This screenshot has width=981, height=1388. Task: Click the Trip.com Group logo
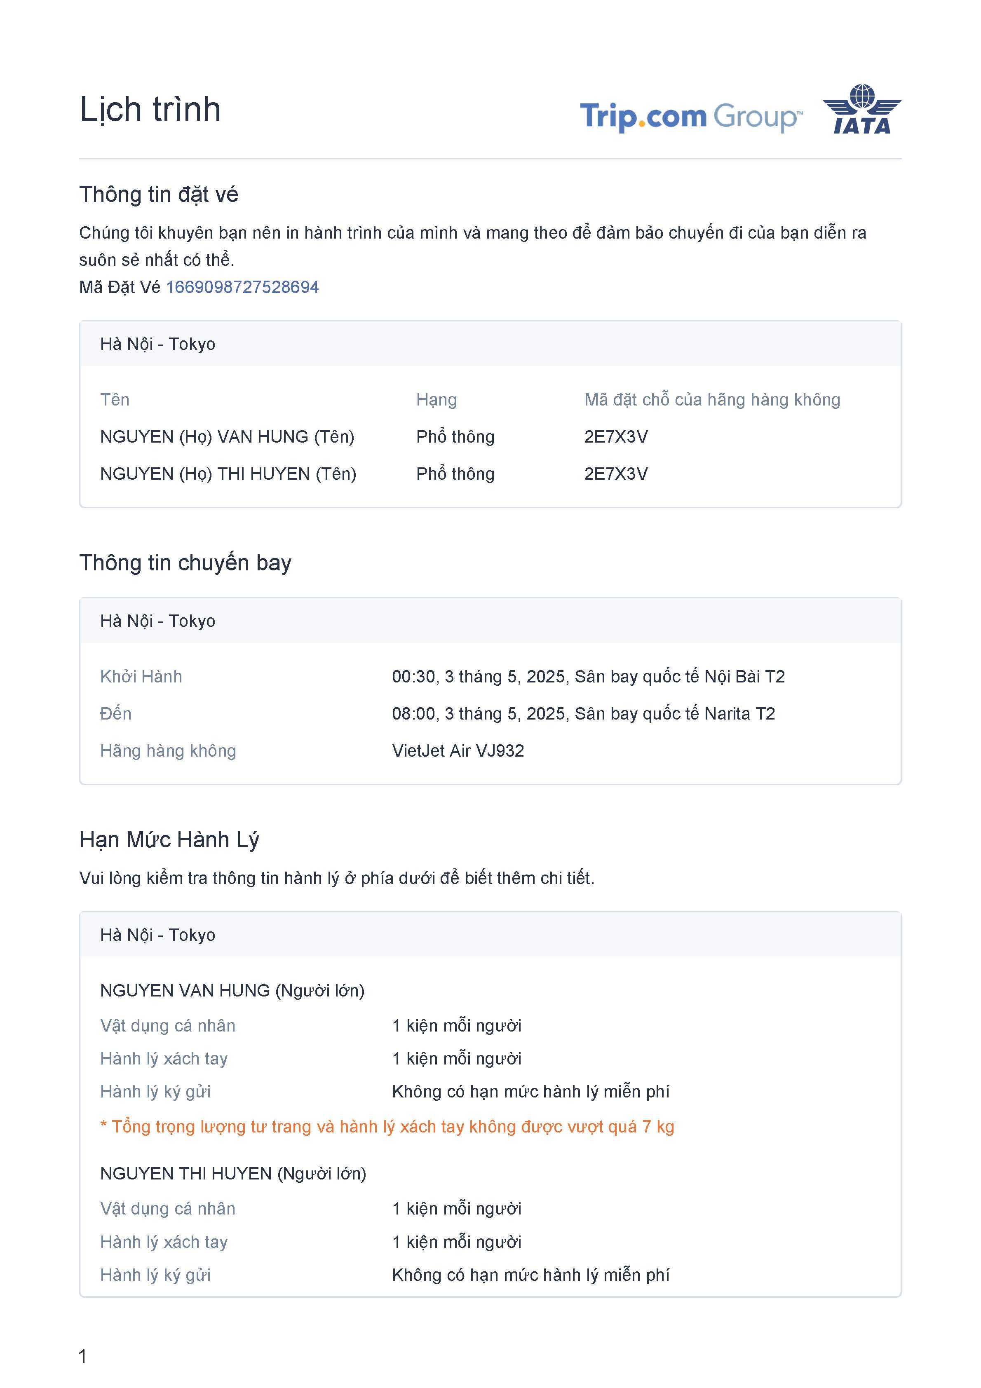690,116
